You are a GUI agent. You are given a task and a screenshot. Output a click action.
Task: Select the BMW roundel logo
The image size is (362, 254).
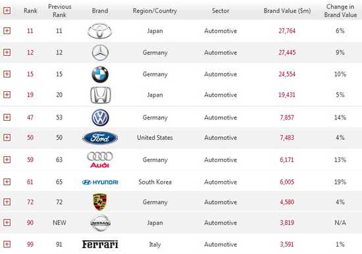(x=100, y=74)
